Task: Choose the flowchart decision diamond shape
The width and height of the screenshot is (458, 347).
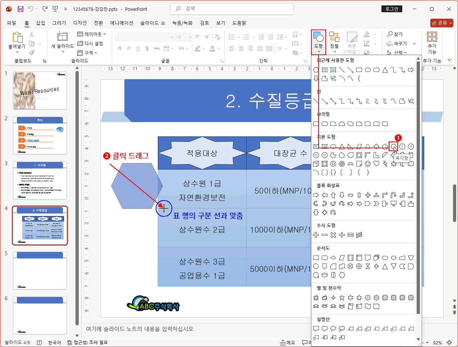Action: click(x=333, y=258)
